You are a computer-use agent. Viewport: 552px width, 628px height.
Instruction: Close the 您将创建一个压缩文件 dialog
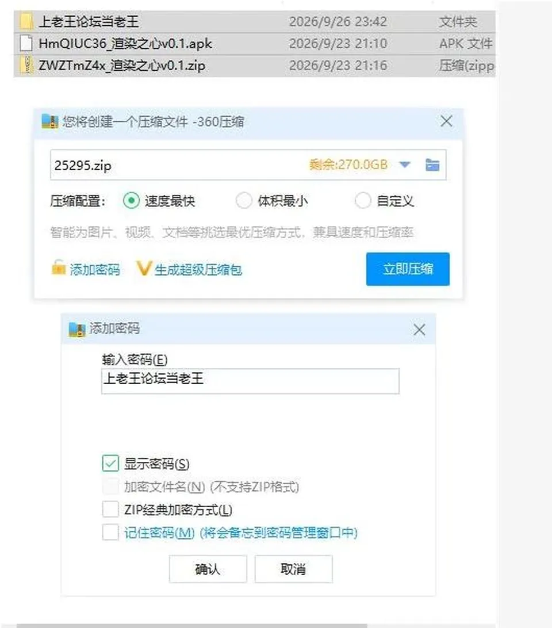pos(446,121)
